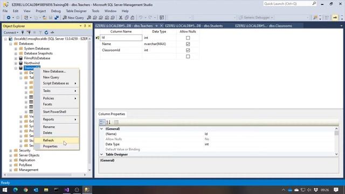The height and width of the screenshot is (194, 345).
Task: Click the navigate backward toolbar icon
Action: click(x=9, y=18)
